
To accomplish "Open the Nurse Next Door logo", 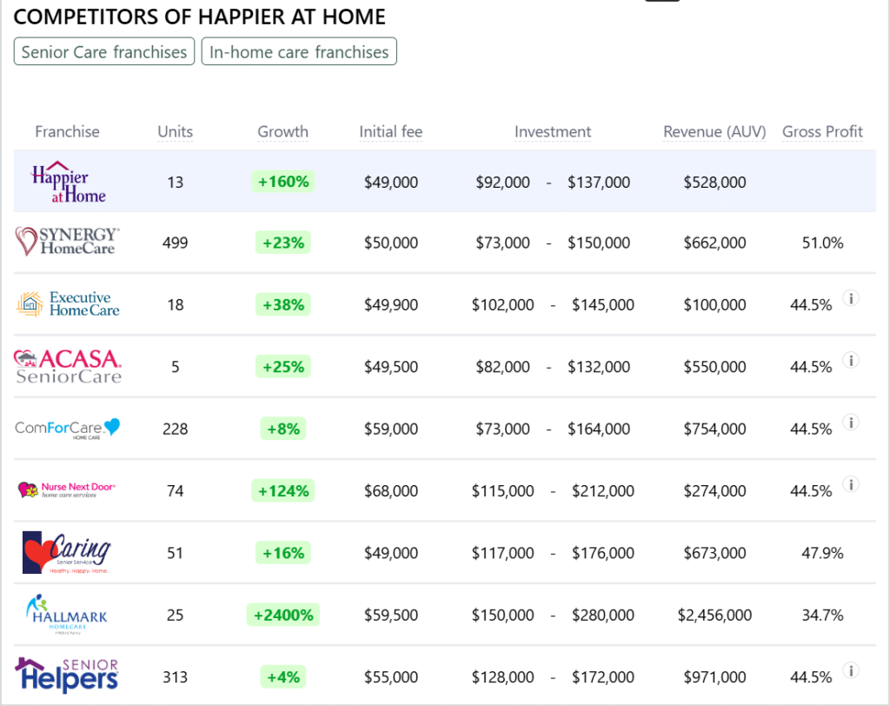I will (66, 490).
